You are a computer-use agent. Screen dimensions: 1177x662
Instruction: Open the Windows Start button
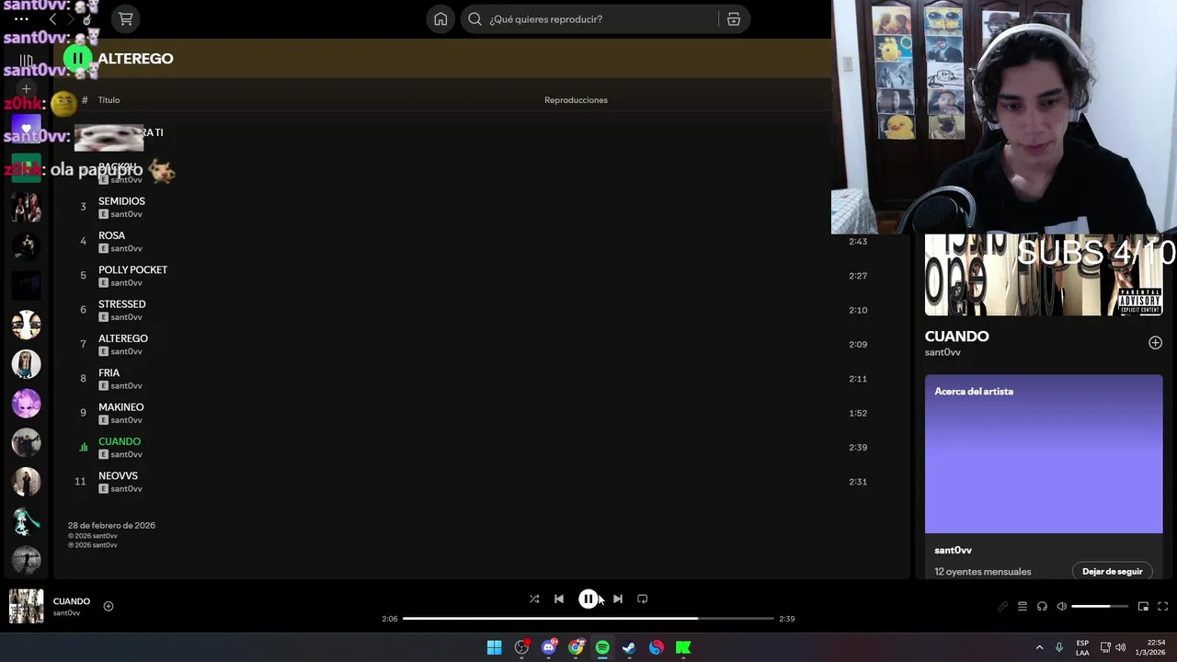click(x=495, y=647)
